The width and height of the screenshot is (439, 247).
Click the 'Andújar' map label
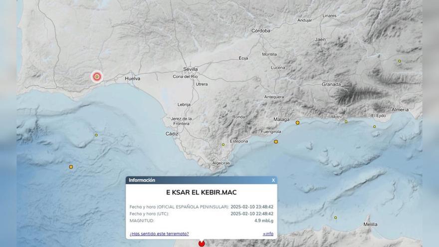(x=305, y=20)
